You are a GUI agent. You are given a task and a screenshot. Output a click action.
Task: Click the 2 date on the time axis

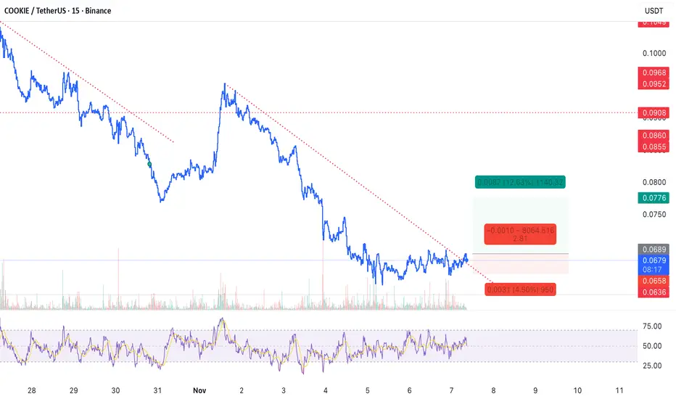pos(242,390)
